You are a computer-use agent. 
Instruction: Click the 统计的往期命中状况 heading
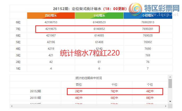pos(89,78)
